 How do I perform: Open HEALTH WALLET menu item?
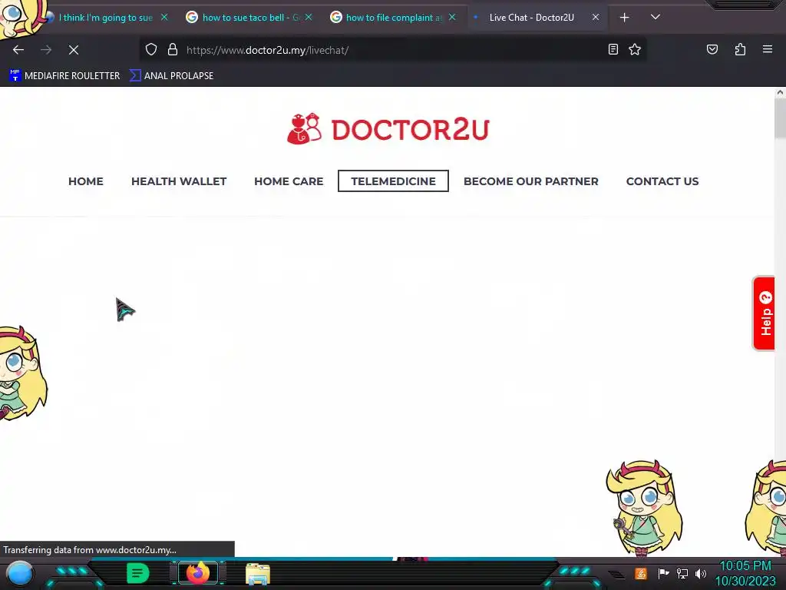pos(179,181)
